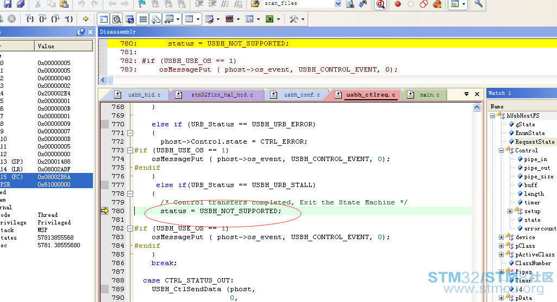Toggle breakpoint margin at line 770

point(104,124)
